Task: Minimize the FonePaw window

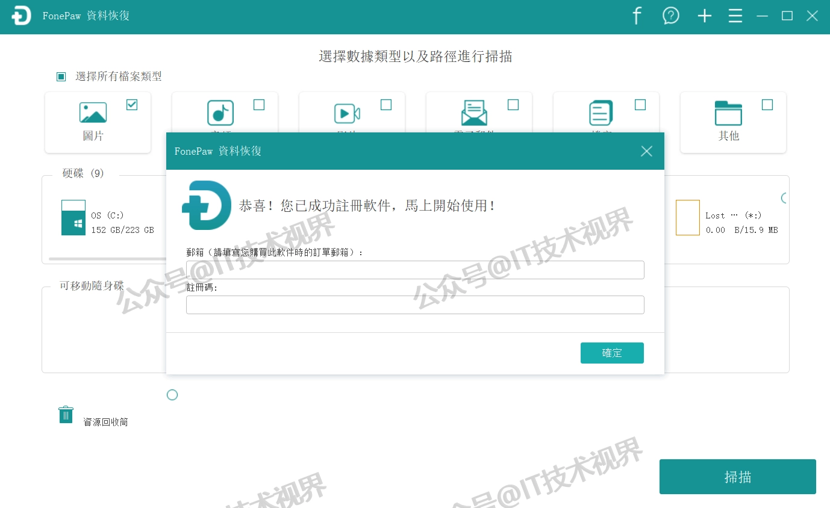Action: tap(762, 16)
